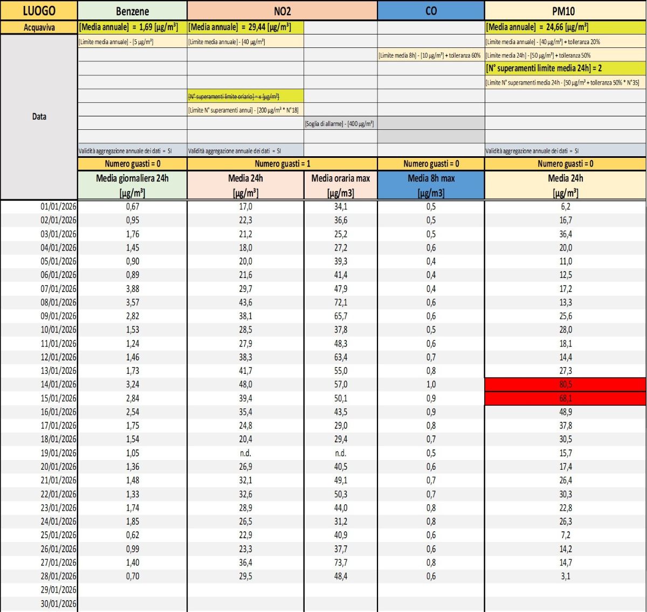Viewport: 647px width, 612px height.
Task: Click the date cell 19/01/2026
Action: [x=58, y=453]
